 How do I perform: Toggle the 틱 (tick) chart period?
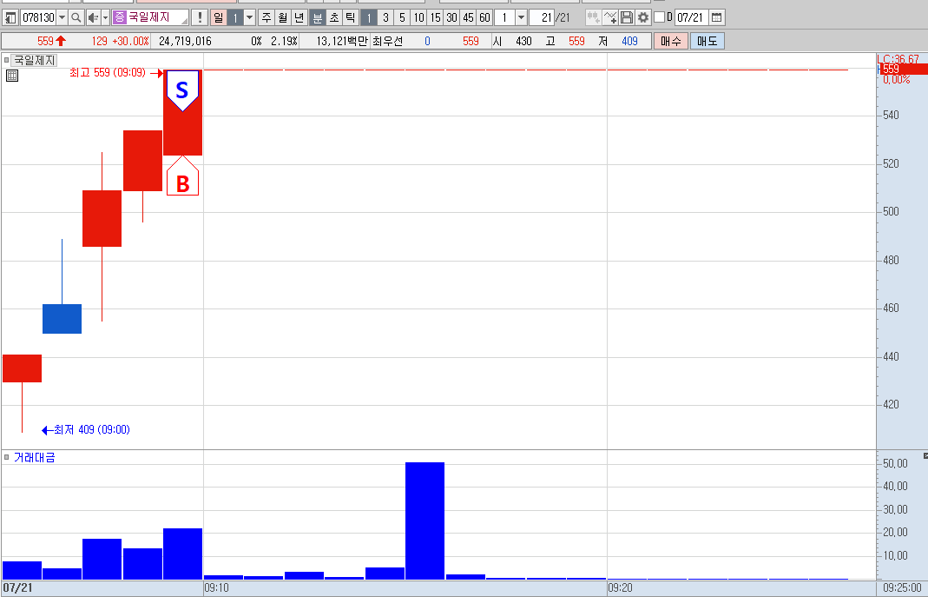[x=351, y=17]
